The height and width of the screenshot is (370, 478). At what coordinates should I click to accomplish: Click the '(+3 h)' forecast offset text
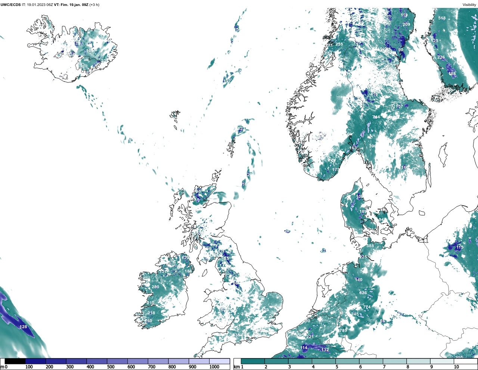pos(94,5)
